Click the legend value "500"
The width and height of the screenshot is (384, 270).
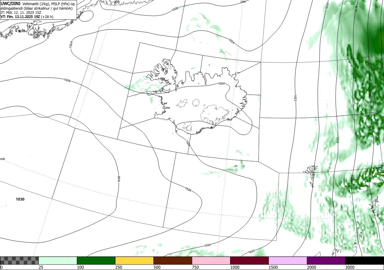click(157, 267)
